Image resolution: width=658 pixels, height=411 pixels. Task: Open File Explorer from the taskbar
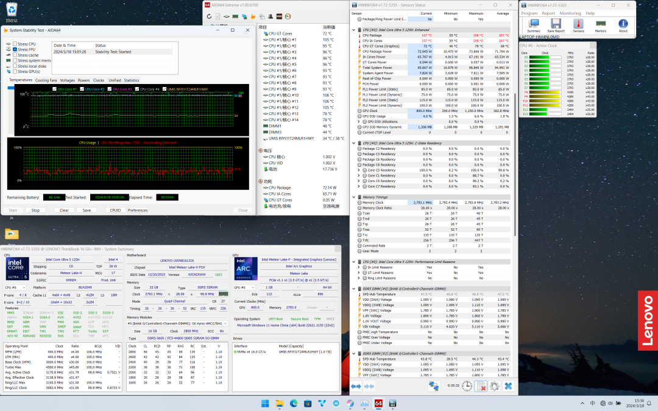(280, 404)
